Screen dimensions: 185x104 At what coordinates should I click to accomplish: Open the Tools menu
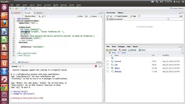pyautogui.click(x=72, y=5)
